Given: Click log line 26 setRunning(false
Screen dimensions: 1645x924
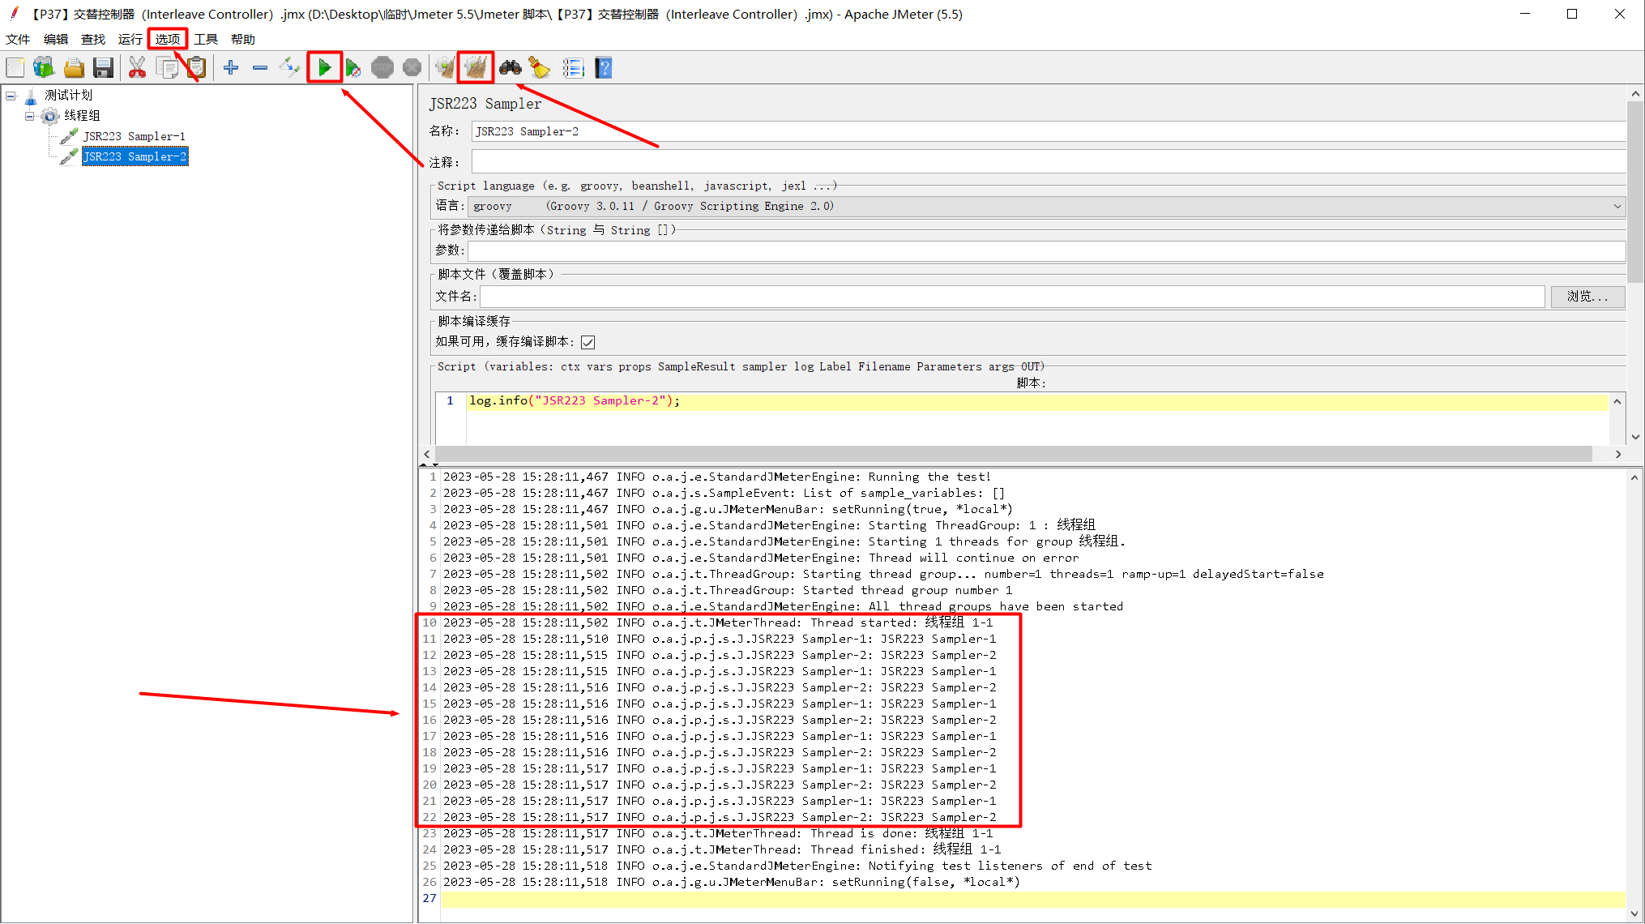Looking at the screenshot, I should [732, 882].
